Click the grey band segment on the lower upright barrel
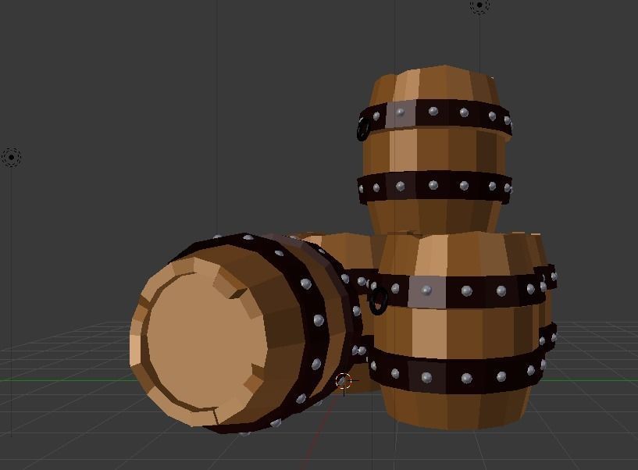 point(427,292)
